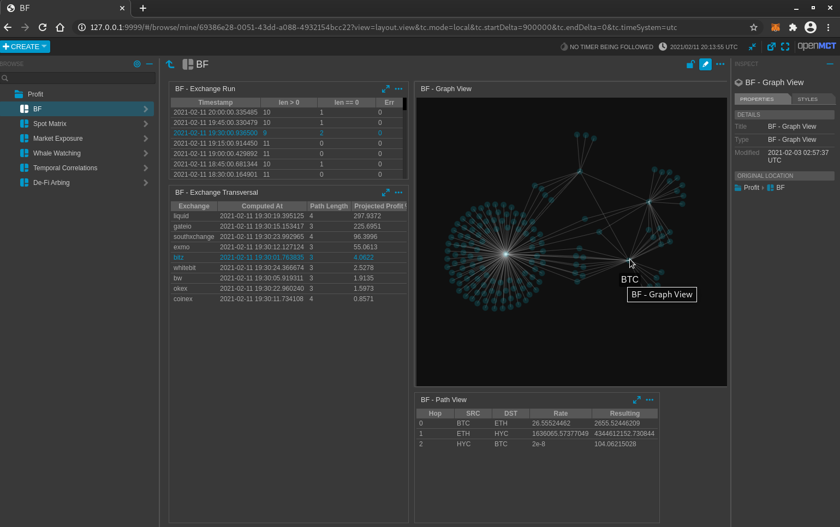Expand the Whale Watching tree item arrow

click(x=146, y=153)
